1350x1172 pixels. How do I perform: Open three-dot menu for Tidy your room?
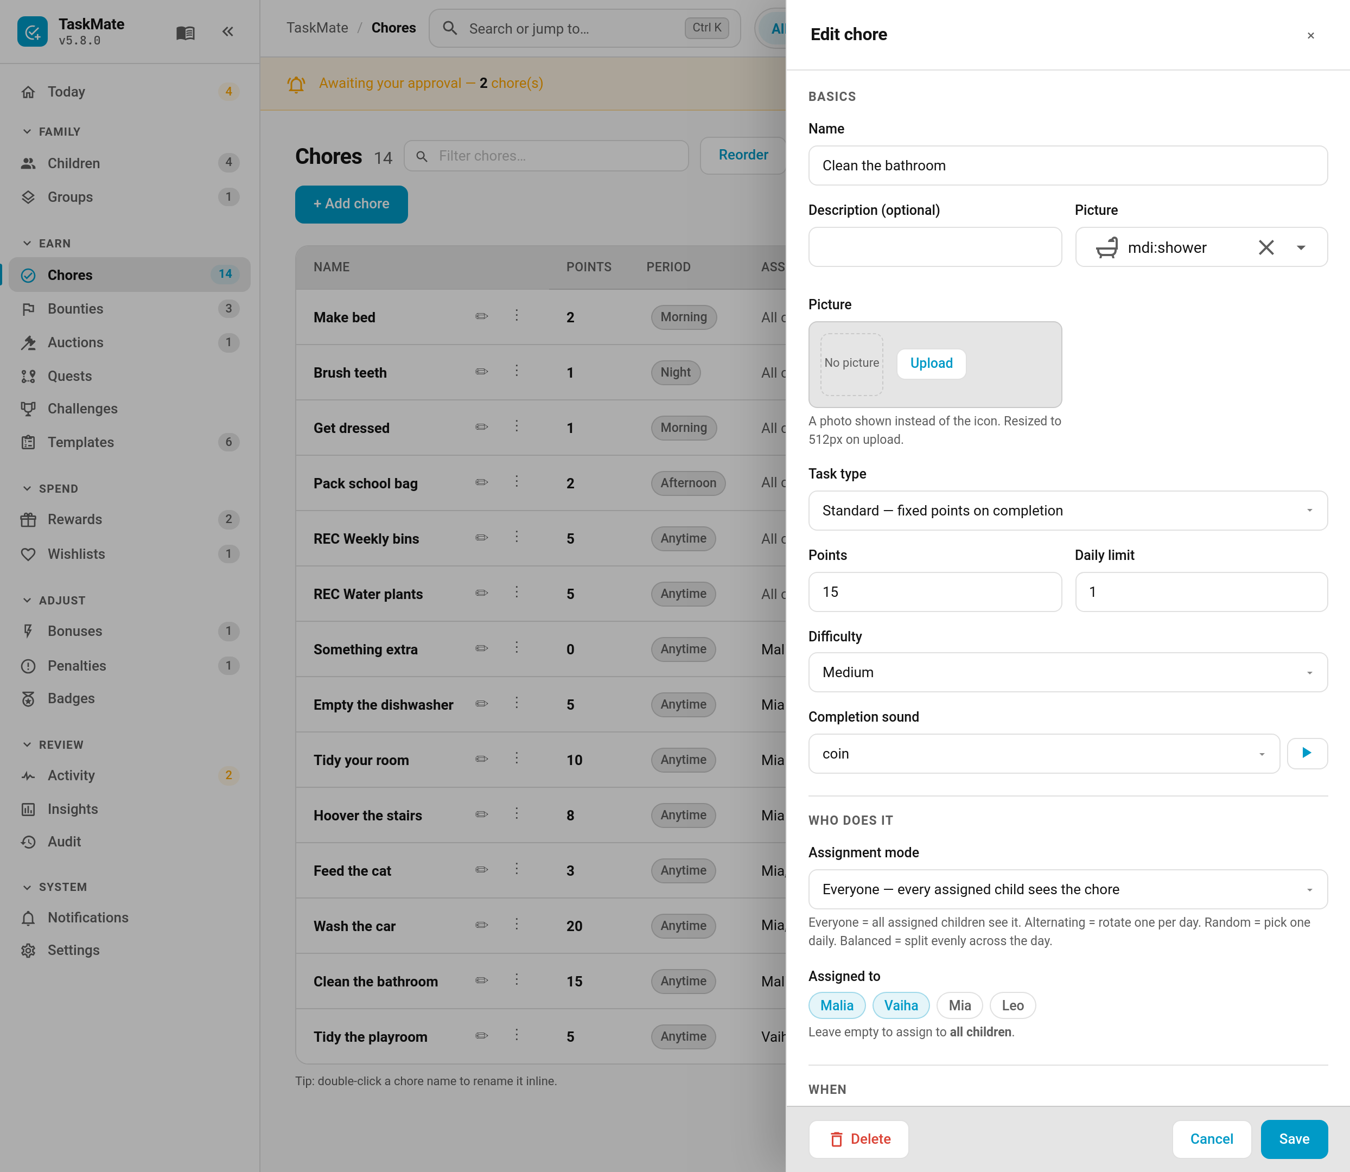coord(517,759)
